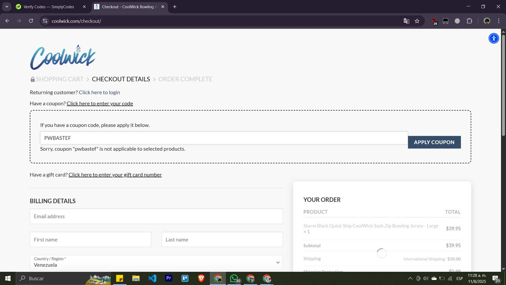Click the globe extension icon
Viewport: 506px width, 285px height.
(x=457, y=21)
